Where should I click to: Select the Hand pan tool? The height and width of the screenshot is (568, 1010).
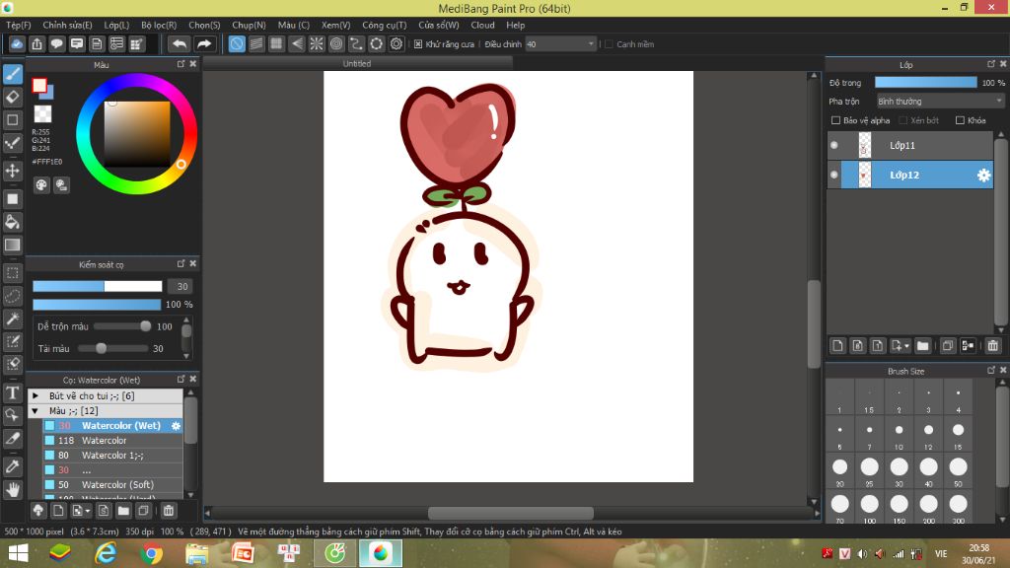point(13,490)
